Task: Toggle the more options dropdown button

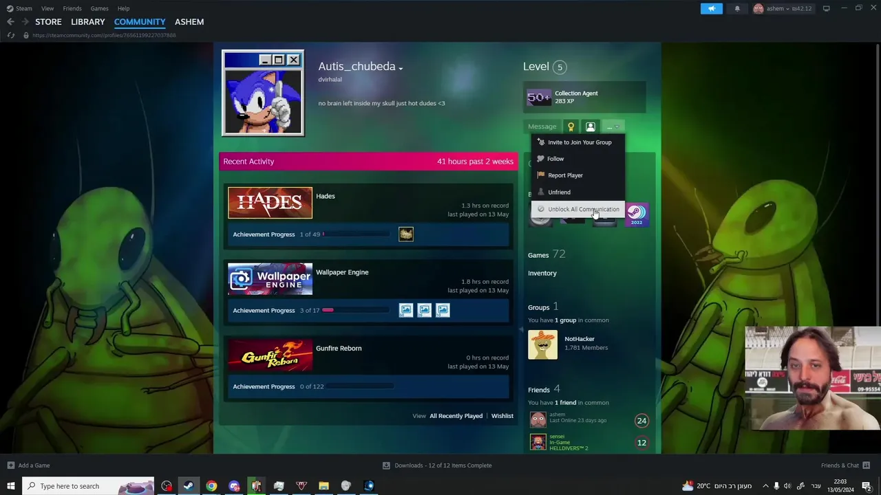Action: point(613,126)
